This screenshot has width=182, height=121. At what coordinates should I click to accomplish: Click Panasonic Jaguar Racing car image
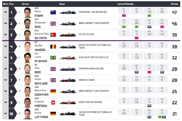(x=68, y=12)
